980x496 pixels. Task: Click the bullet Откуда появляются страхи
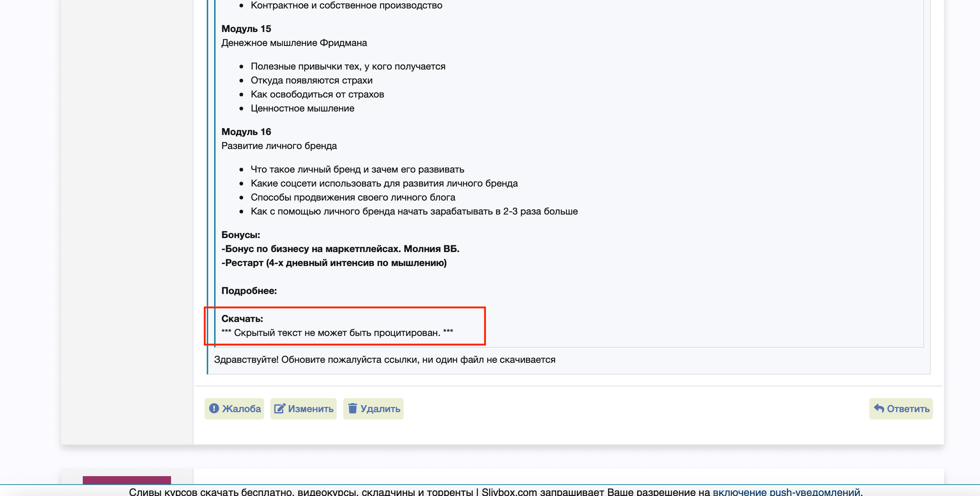tap(311, 80)
